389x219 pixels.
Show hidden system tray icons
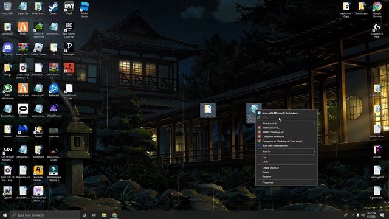353,215
